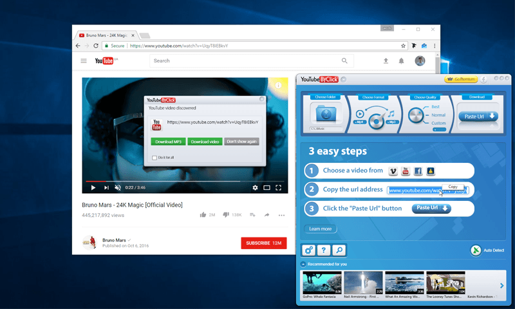Close the Bruno Mars browser tab
Screen dimensions: 515x309
click(133, 35)
